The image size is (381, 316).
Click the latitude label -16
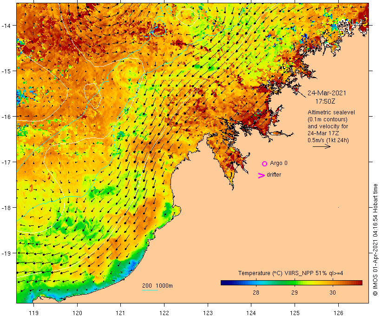point(6,117)
